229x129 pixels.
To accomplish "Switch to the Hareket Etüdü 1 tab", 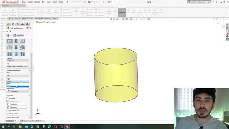I will point(37,121).
